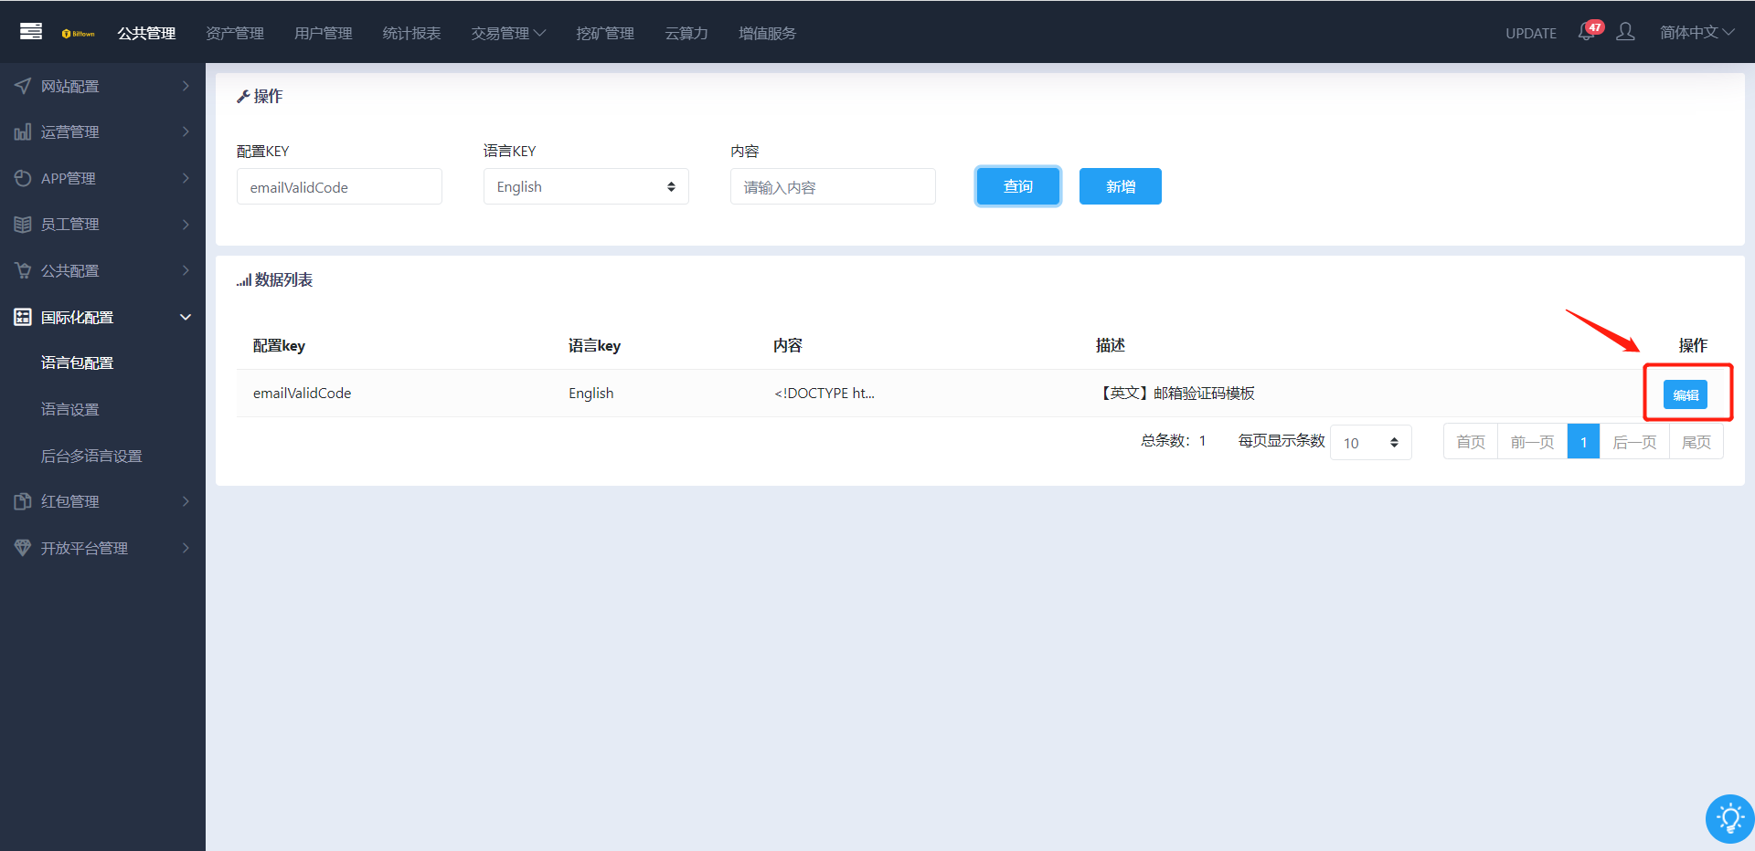The height and width of the screenshot is (851, 1755).
Task: Select 资产管理 top menu
Action: tap(235, 33)
